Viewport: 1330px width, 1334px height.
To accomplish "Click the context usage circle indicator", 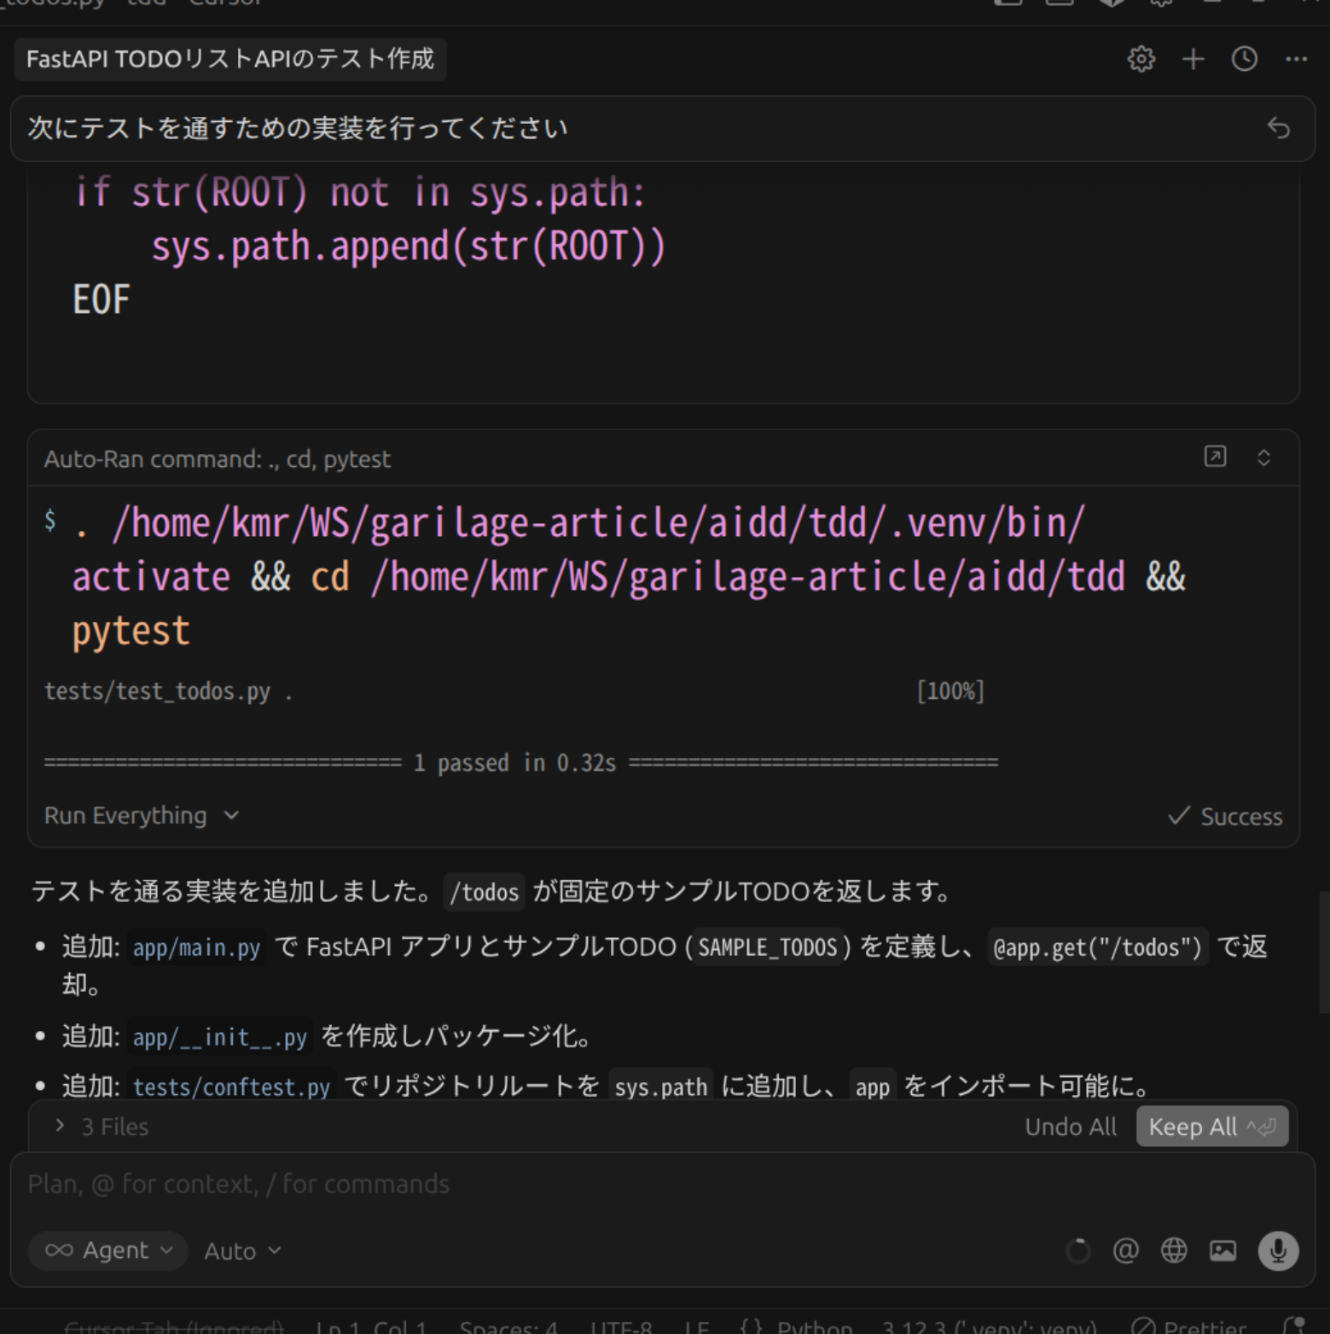I will coord(1078,1250).
